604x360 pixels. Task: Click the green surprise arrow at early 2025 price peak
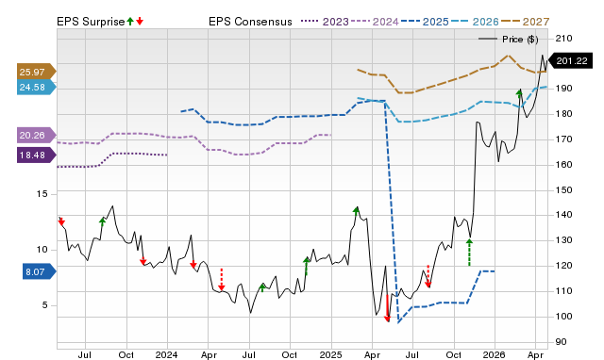point(356,211)
